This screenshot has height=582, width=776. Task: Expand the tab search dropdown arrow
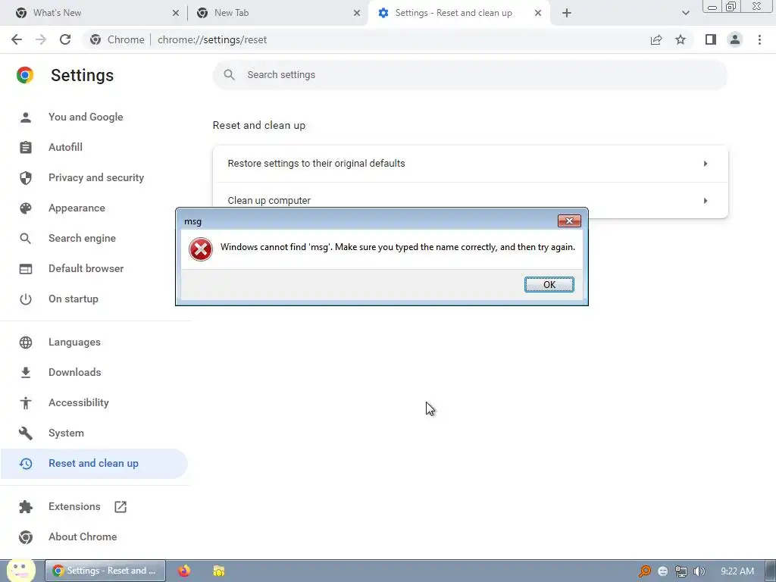(685, 13)
